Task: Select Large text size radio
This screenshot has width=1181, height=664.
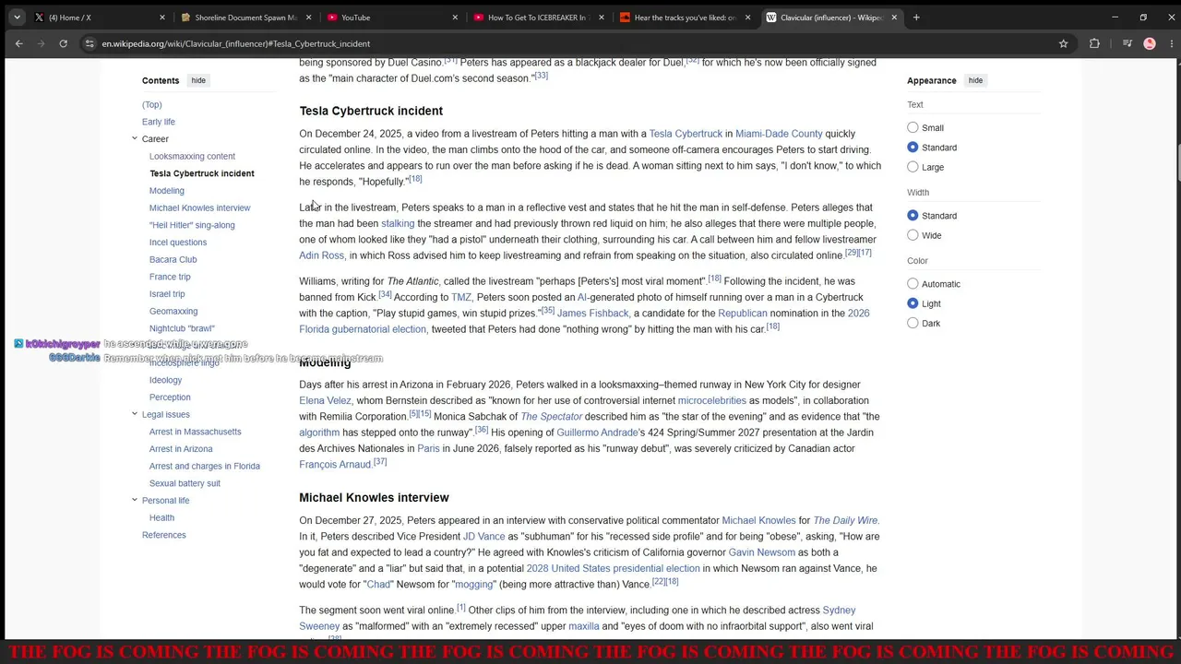Action: [x=913, y=167]
